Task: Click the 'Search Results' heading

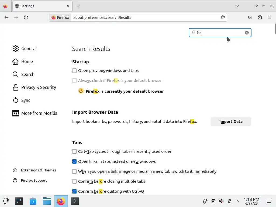Action: [91, 49]
